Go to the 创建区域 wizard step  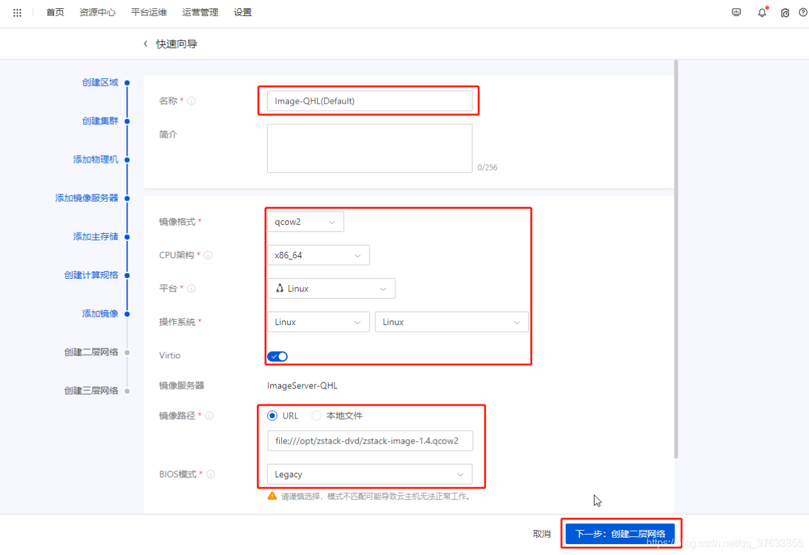tap(100, 83)
